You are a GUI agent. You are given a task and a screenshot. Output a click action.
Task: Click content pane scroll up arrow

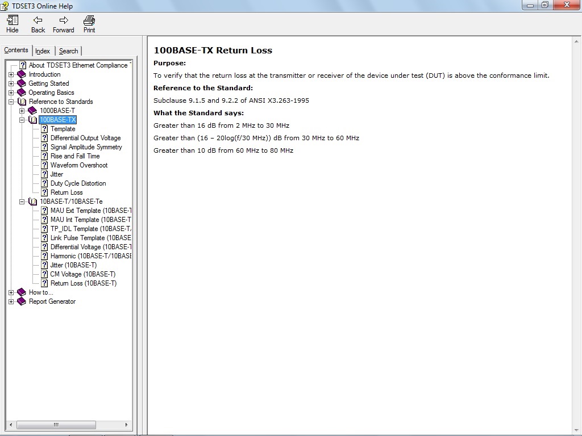click(577, 41)
